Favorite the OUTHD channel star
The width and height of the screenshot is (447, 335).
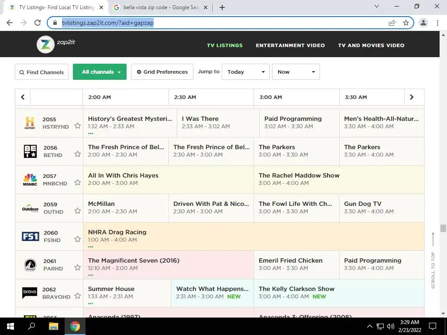pyautogui.click(x=78, y=211)
